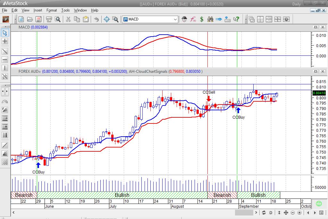Launch the Explorer binoculars icon
The width and height of the screenshot is (328, 219).
pyautogui.click(x=210, y=19)
